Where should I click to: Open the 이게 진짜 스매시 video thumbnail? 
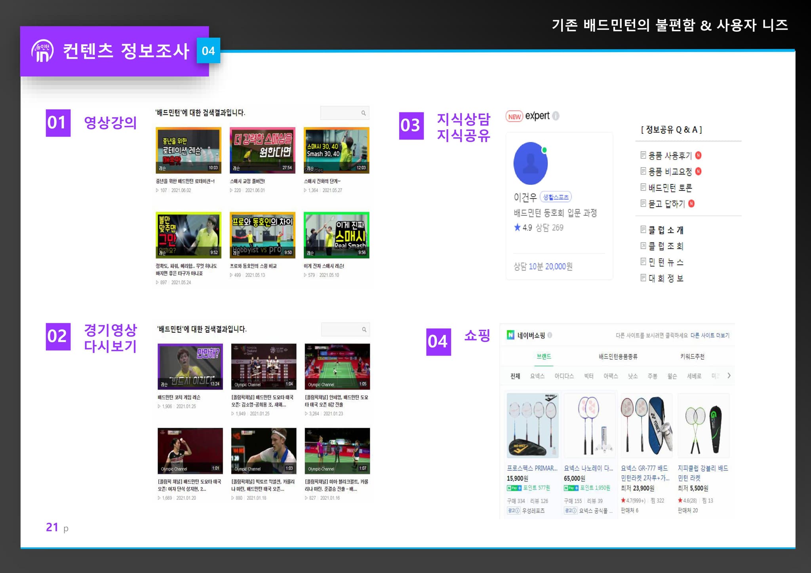[337, 235]
